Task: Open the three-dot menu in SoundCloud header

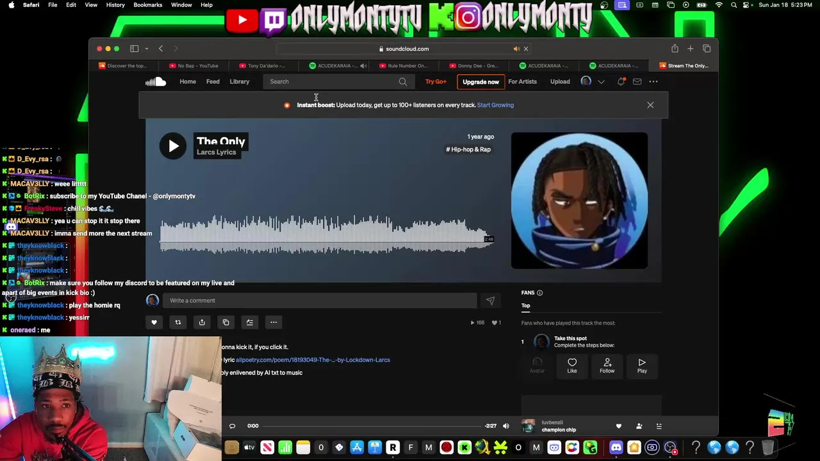Action: (x=653, y=81)
